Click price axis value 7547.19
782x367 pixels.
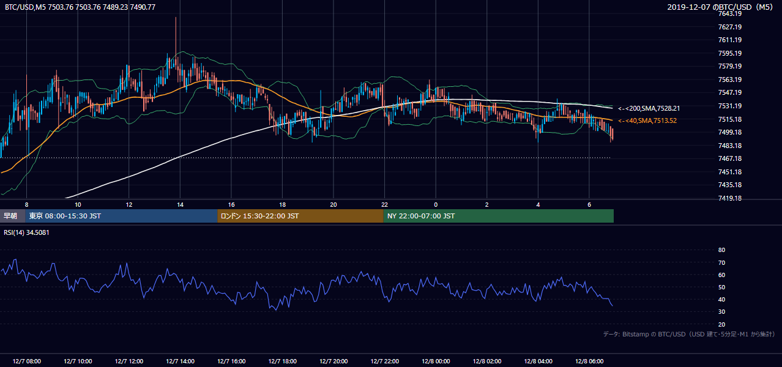pyautogui.click(x=730, y=92)
